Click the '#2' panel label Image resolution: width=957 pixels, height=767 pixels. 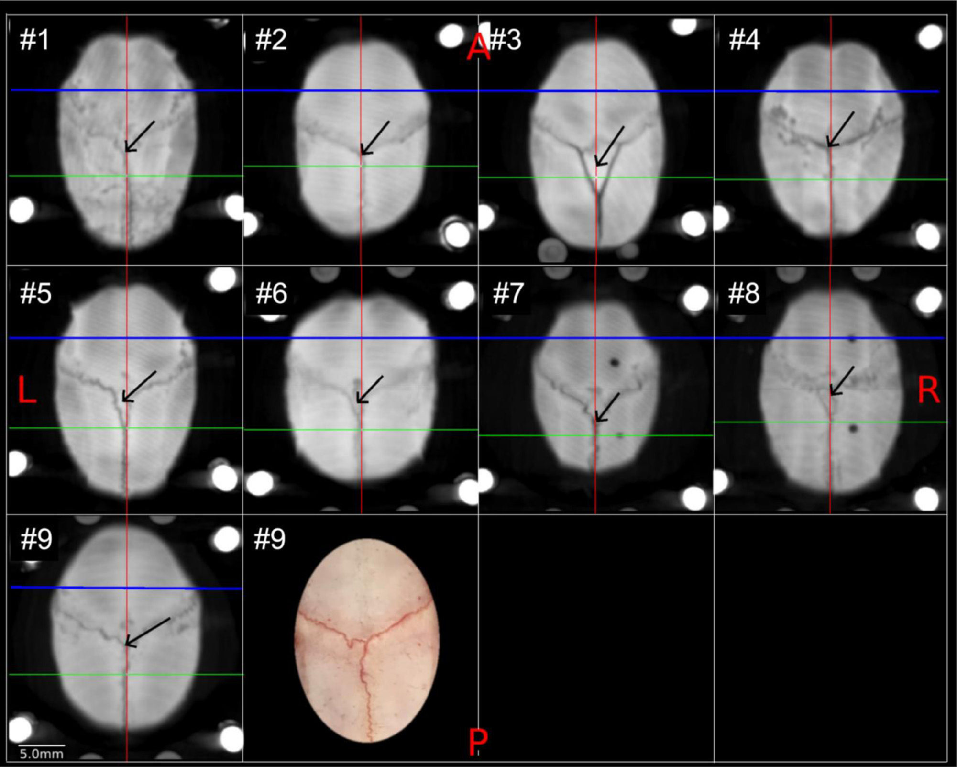(x=271, y=39)
